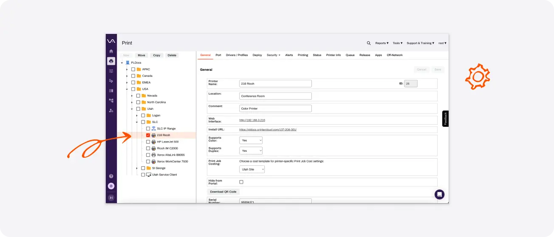The width and height of the screenshot is (554, 237).
Task: Select the Print icon in sidebar
Action: click(111, 61)
